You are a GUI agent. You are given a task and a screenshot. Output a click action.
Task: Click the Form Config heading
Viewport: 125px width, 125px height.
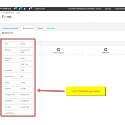tap(8, 33)
